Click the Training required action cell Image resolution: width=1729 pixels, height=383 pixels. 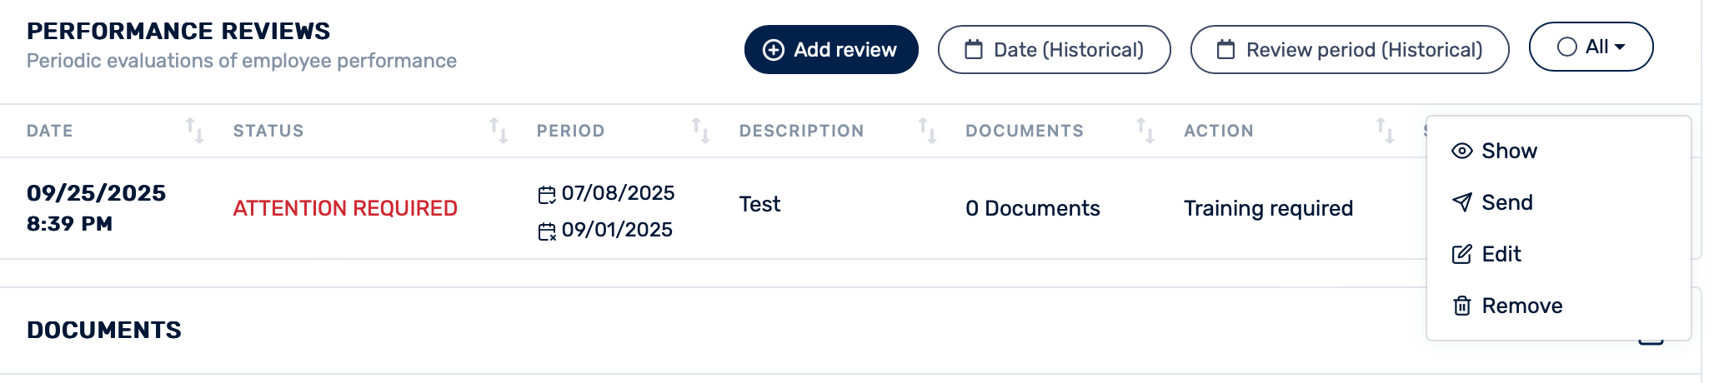pyautogui.click(x=1268, y=208)
